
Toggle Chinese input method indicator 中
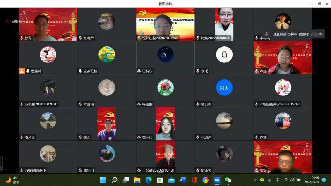(x=278, y=180)
